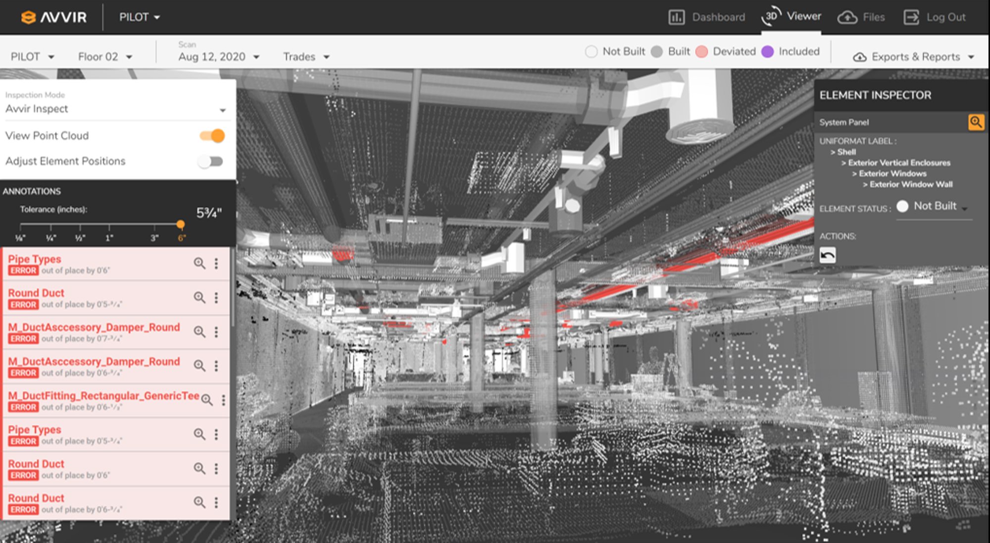This screenshot has height=543, width=990.
Task: Click the Avvir logo
Action: (x=54, y=17)
